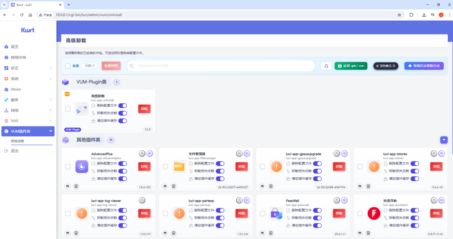Click the PassWall app icon

[x=276, y=213]
